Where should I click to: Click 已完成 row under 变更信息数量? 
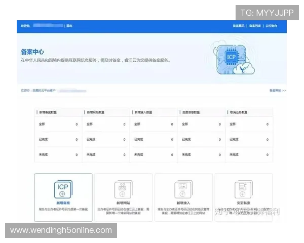[202, 139]
